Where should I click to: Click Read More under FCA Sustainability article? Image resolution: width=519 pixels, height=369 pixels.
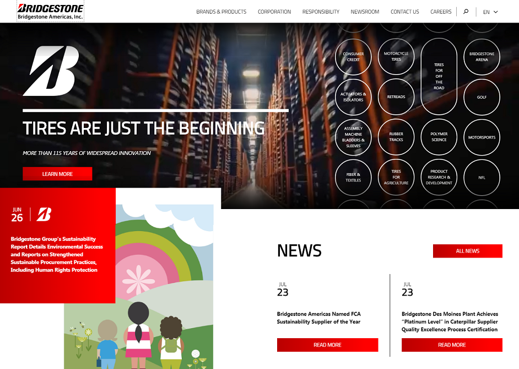point(327,345)
